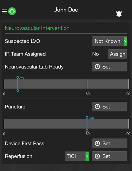Set Device First Pass time

click(x=110, y=144)
